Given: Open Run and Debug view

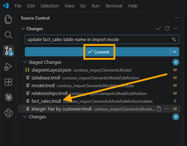Looking at the screenshot, I should click(x=8, y=67).
